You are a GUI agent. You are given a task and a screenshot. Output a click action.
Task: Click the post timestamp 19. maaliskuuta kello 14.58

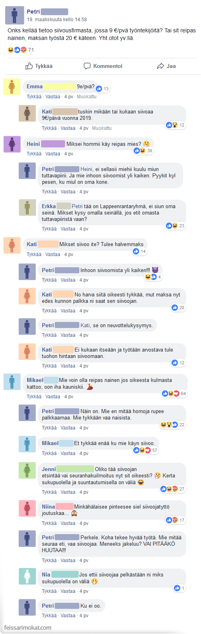coord(57,19)
